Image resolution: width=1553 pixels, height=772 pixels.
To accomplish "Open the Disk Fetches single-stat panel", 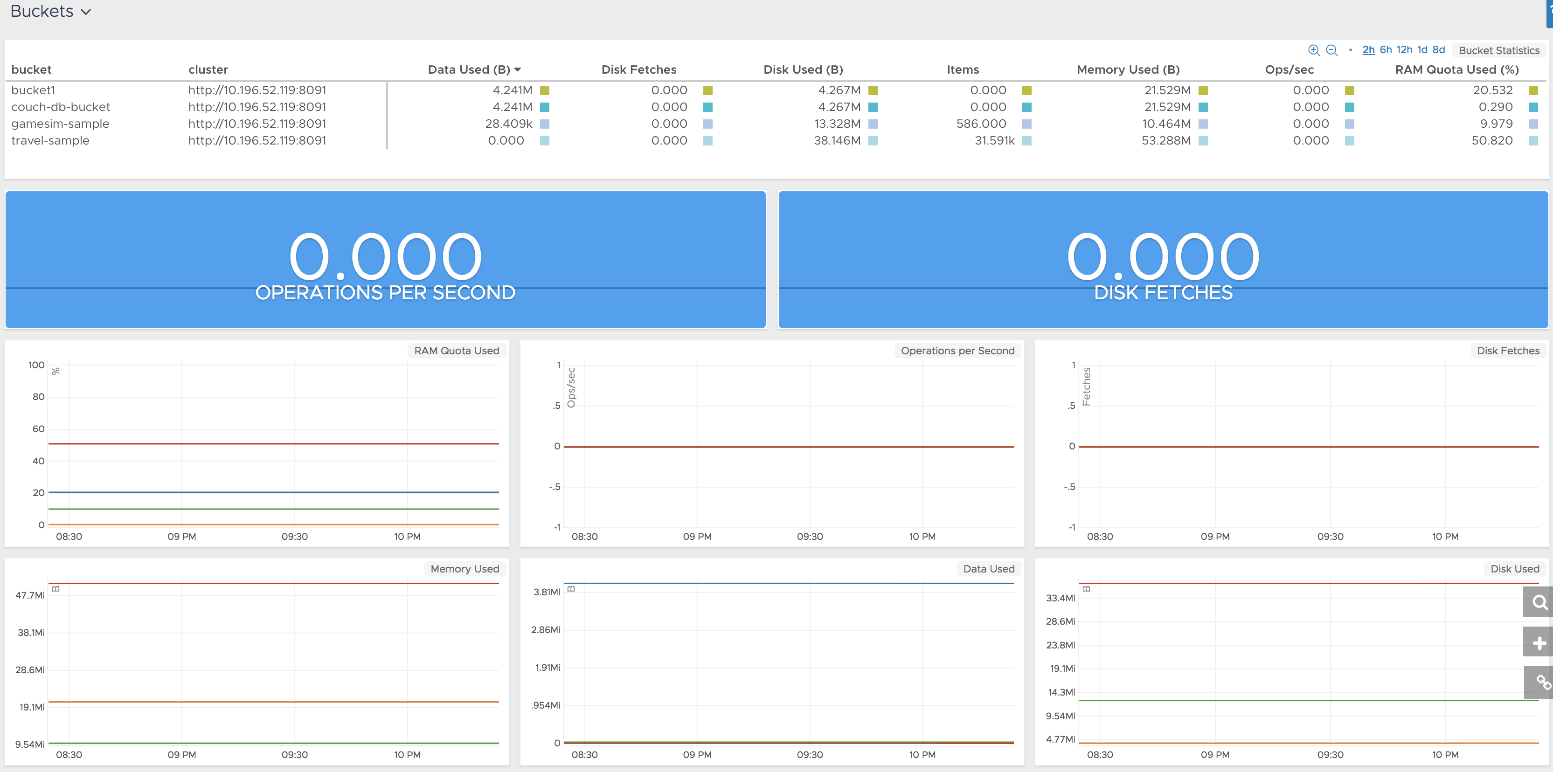I will [x=1163, y=260].
